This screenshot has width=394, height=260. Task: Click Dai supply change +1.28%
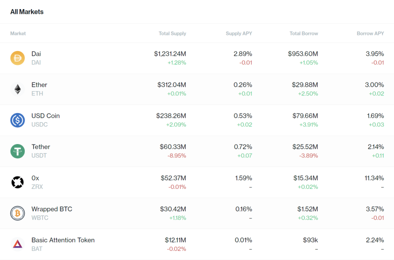pyautogui.click(x=177, y=62)
